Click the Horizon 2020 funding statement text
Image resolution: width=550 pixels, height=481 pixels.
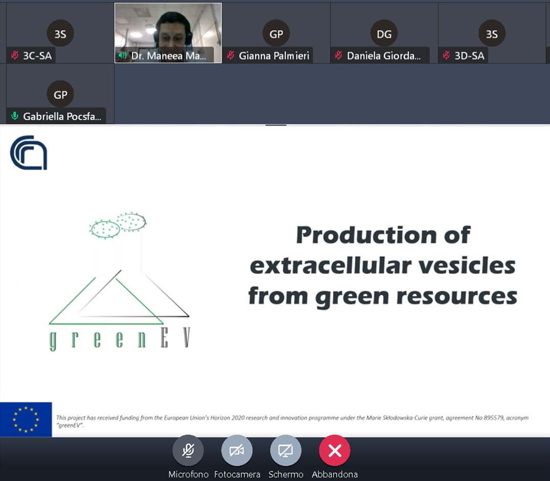292,421
